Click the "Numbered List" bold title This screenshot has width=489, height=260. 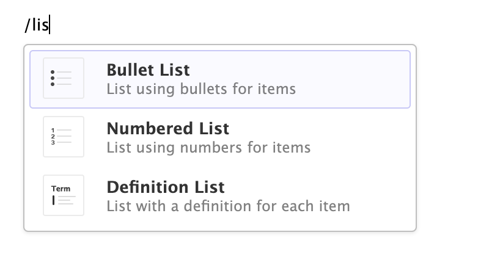pos(167,128)
